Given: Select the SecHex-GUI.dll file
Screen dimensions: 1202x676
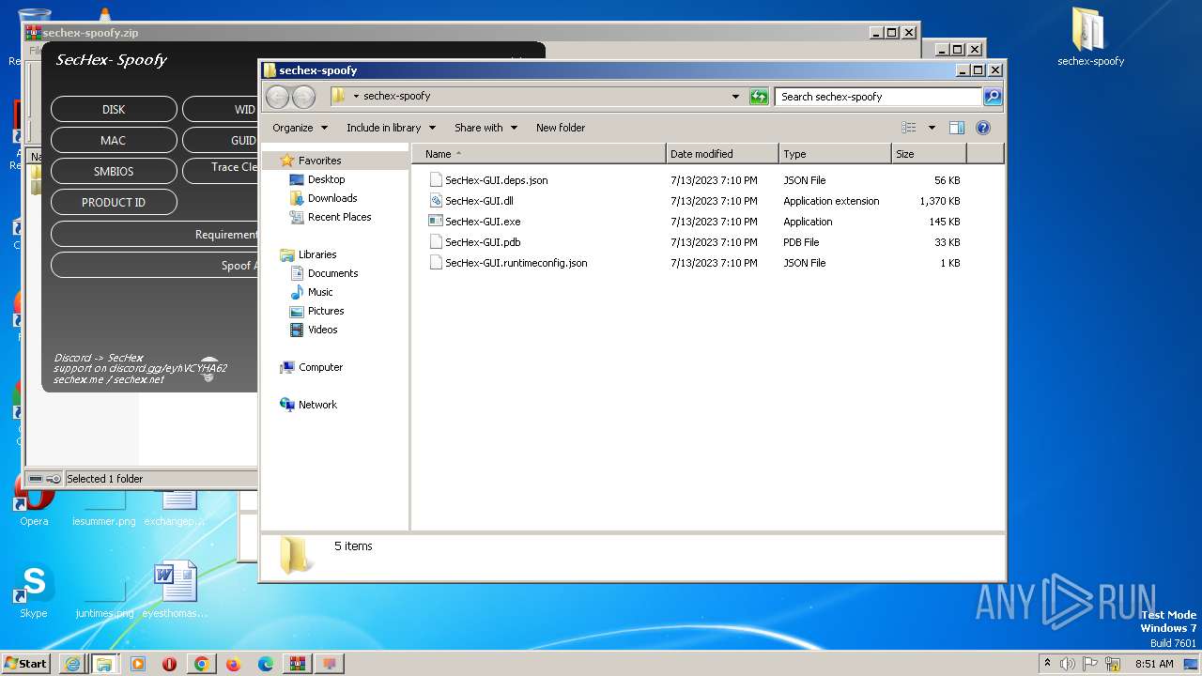Looking at the screenshot, I should pos(479,201).
